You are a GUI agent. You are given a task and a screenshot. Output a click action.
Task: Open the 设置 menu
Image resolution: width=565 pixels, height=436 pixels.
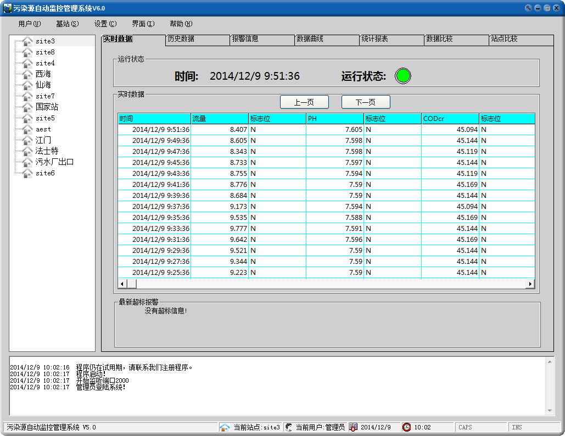[105, 24]
